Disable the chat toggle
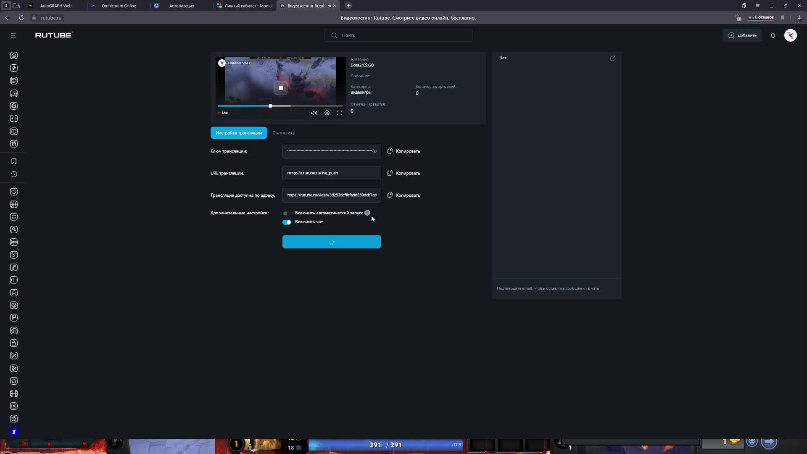This screenshot has width=807, height=454. point(287,222)
